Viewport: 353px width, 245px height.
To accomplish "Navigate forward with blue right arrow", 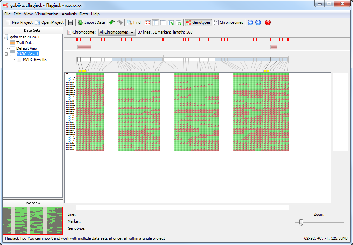I will (x=258, y=22).
